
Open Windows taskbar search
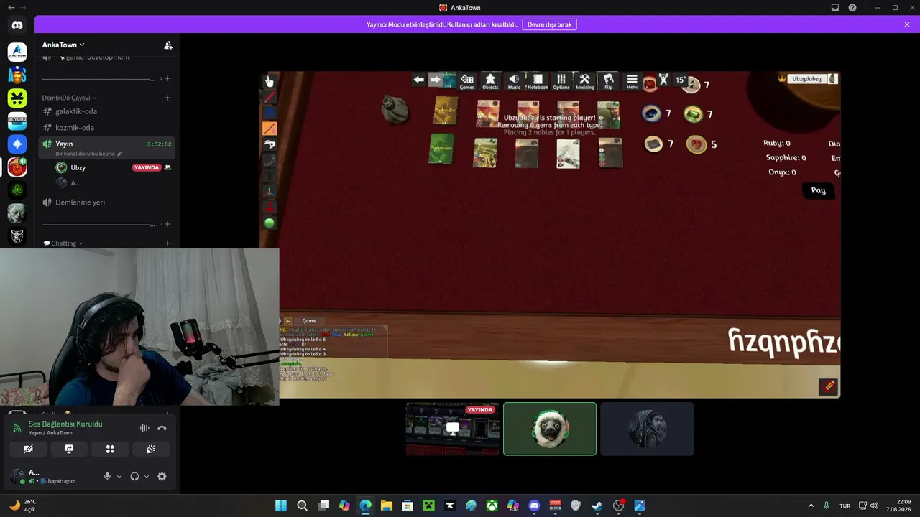click(303, 506)
